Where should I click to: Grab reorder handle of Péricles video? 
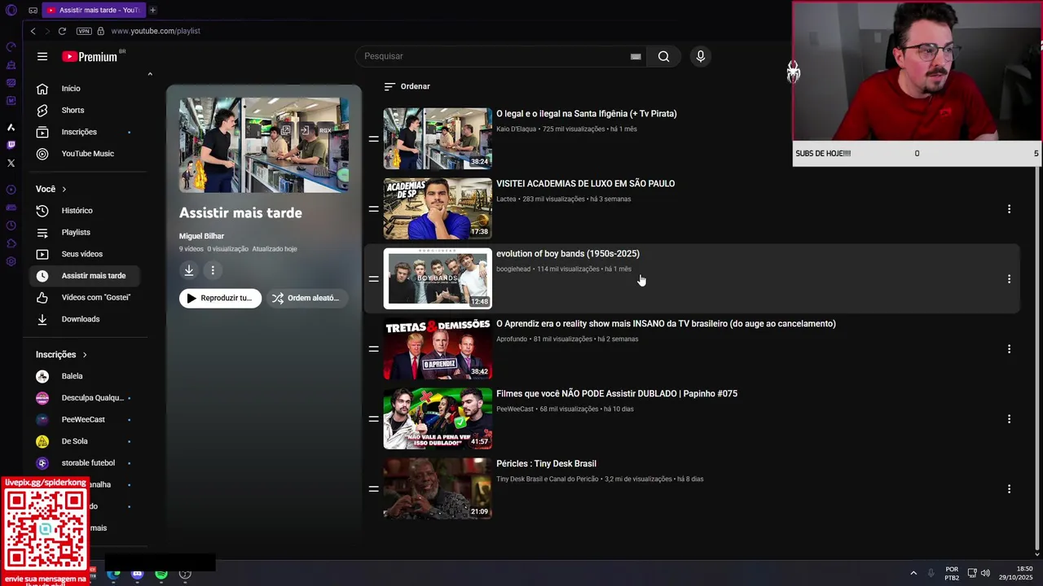click(373, 489)
